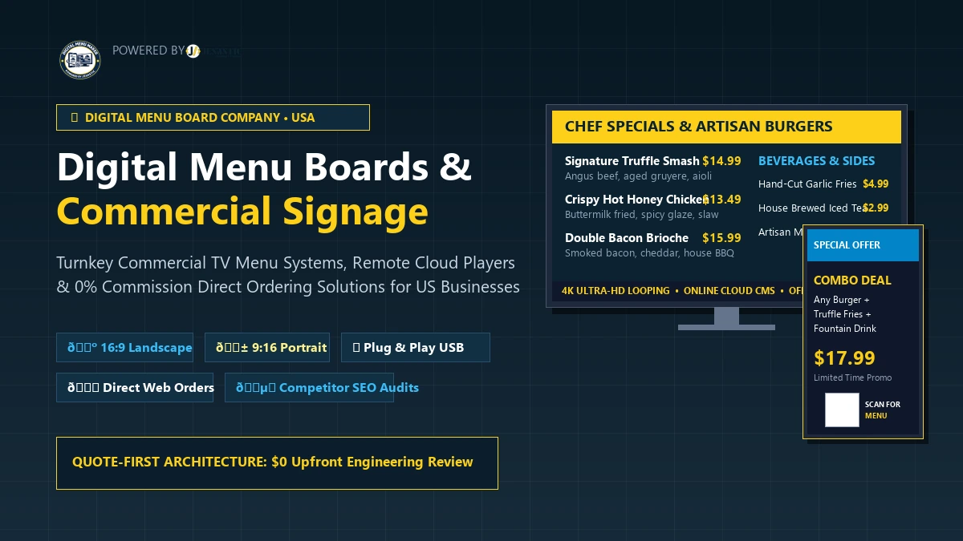Click the $17.99 combo price
Screen dimensions: 963x541
click(844, 357)
